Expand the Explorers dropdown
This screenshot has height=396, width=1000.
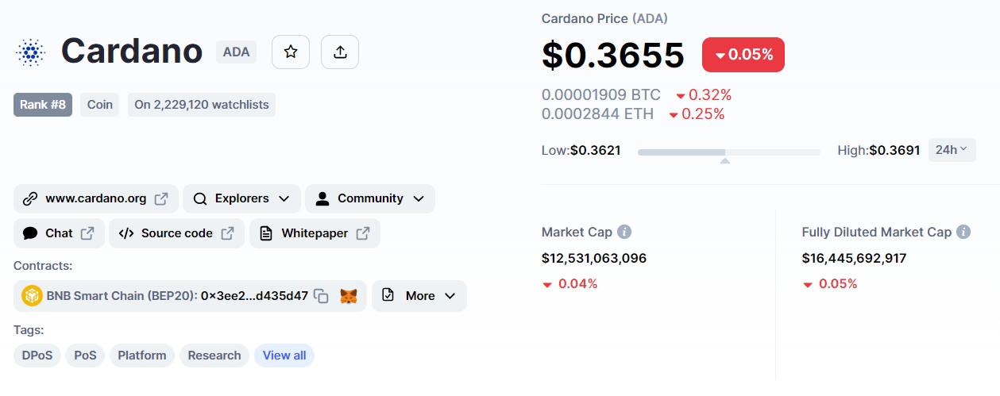pos(241,198)
